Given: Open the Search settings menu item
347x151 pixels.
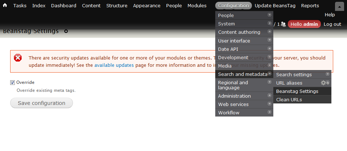Looking at the screenshot, I should click(294, 74).
